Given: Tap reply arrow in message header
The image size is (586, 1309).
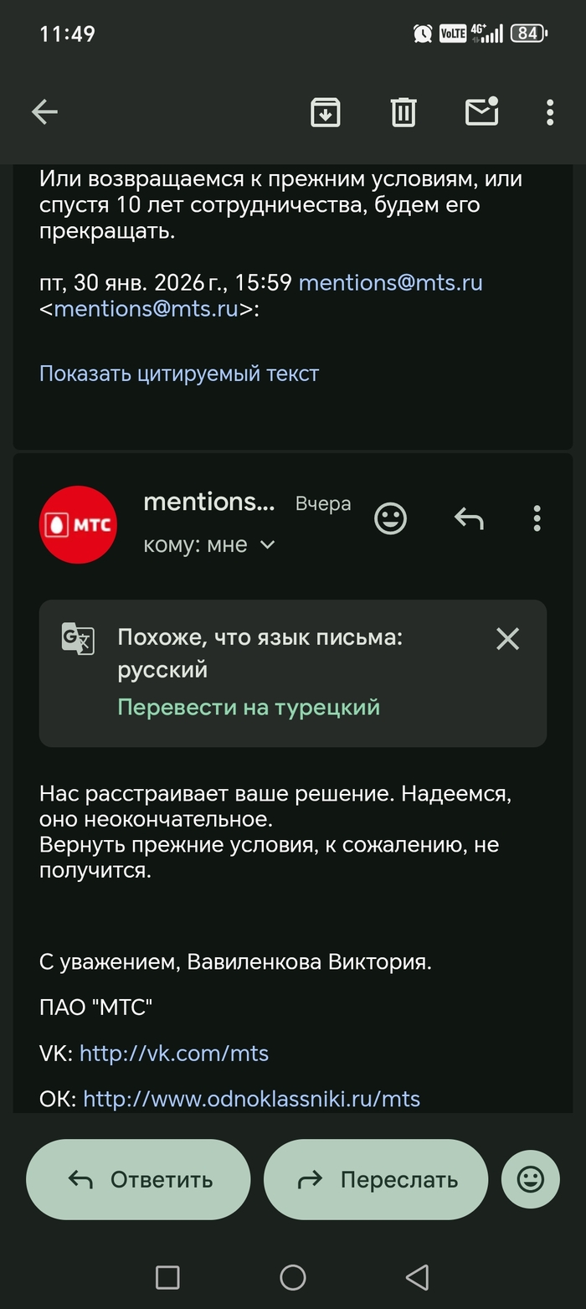Looking at the screenshot, I should pyautogui.click(x=469, y=519).
